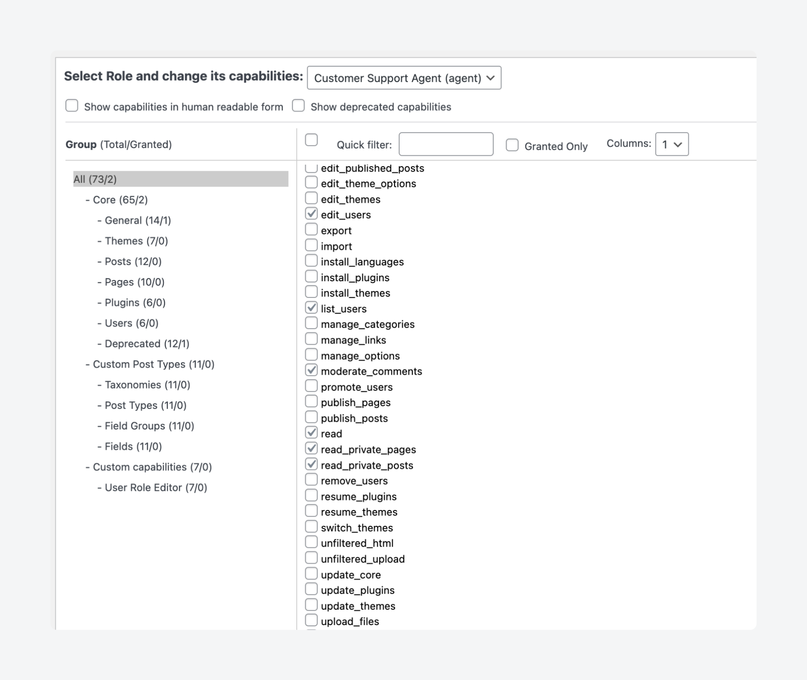The height and width of the screenshot is (680, 807).
Task: Enable the install_plugins capability
Action: pos(311,276)
